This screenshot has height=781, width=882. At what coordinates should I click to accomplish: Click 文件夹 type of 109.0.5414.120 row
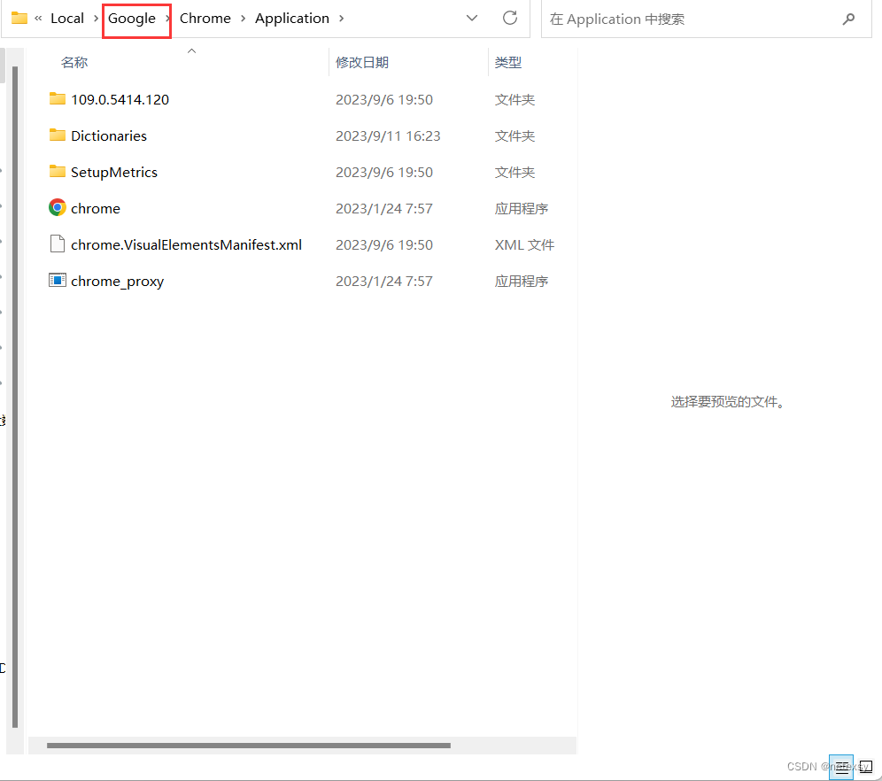(514, 99)
